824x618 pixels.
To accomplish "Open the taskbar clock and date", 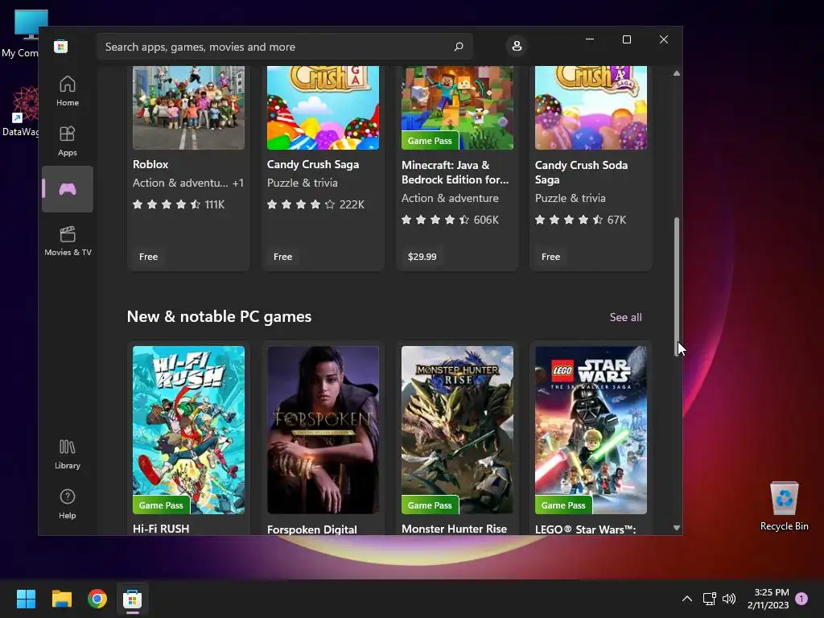I will [768, 599].
